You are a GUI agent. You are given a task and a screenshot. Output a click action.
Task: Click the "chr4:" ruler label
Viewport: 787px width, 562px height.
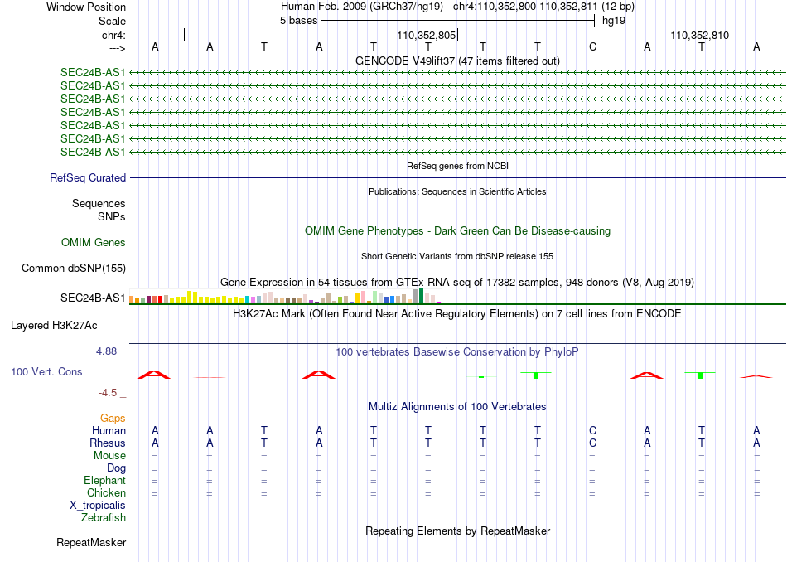(113, 35)
